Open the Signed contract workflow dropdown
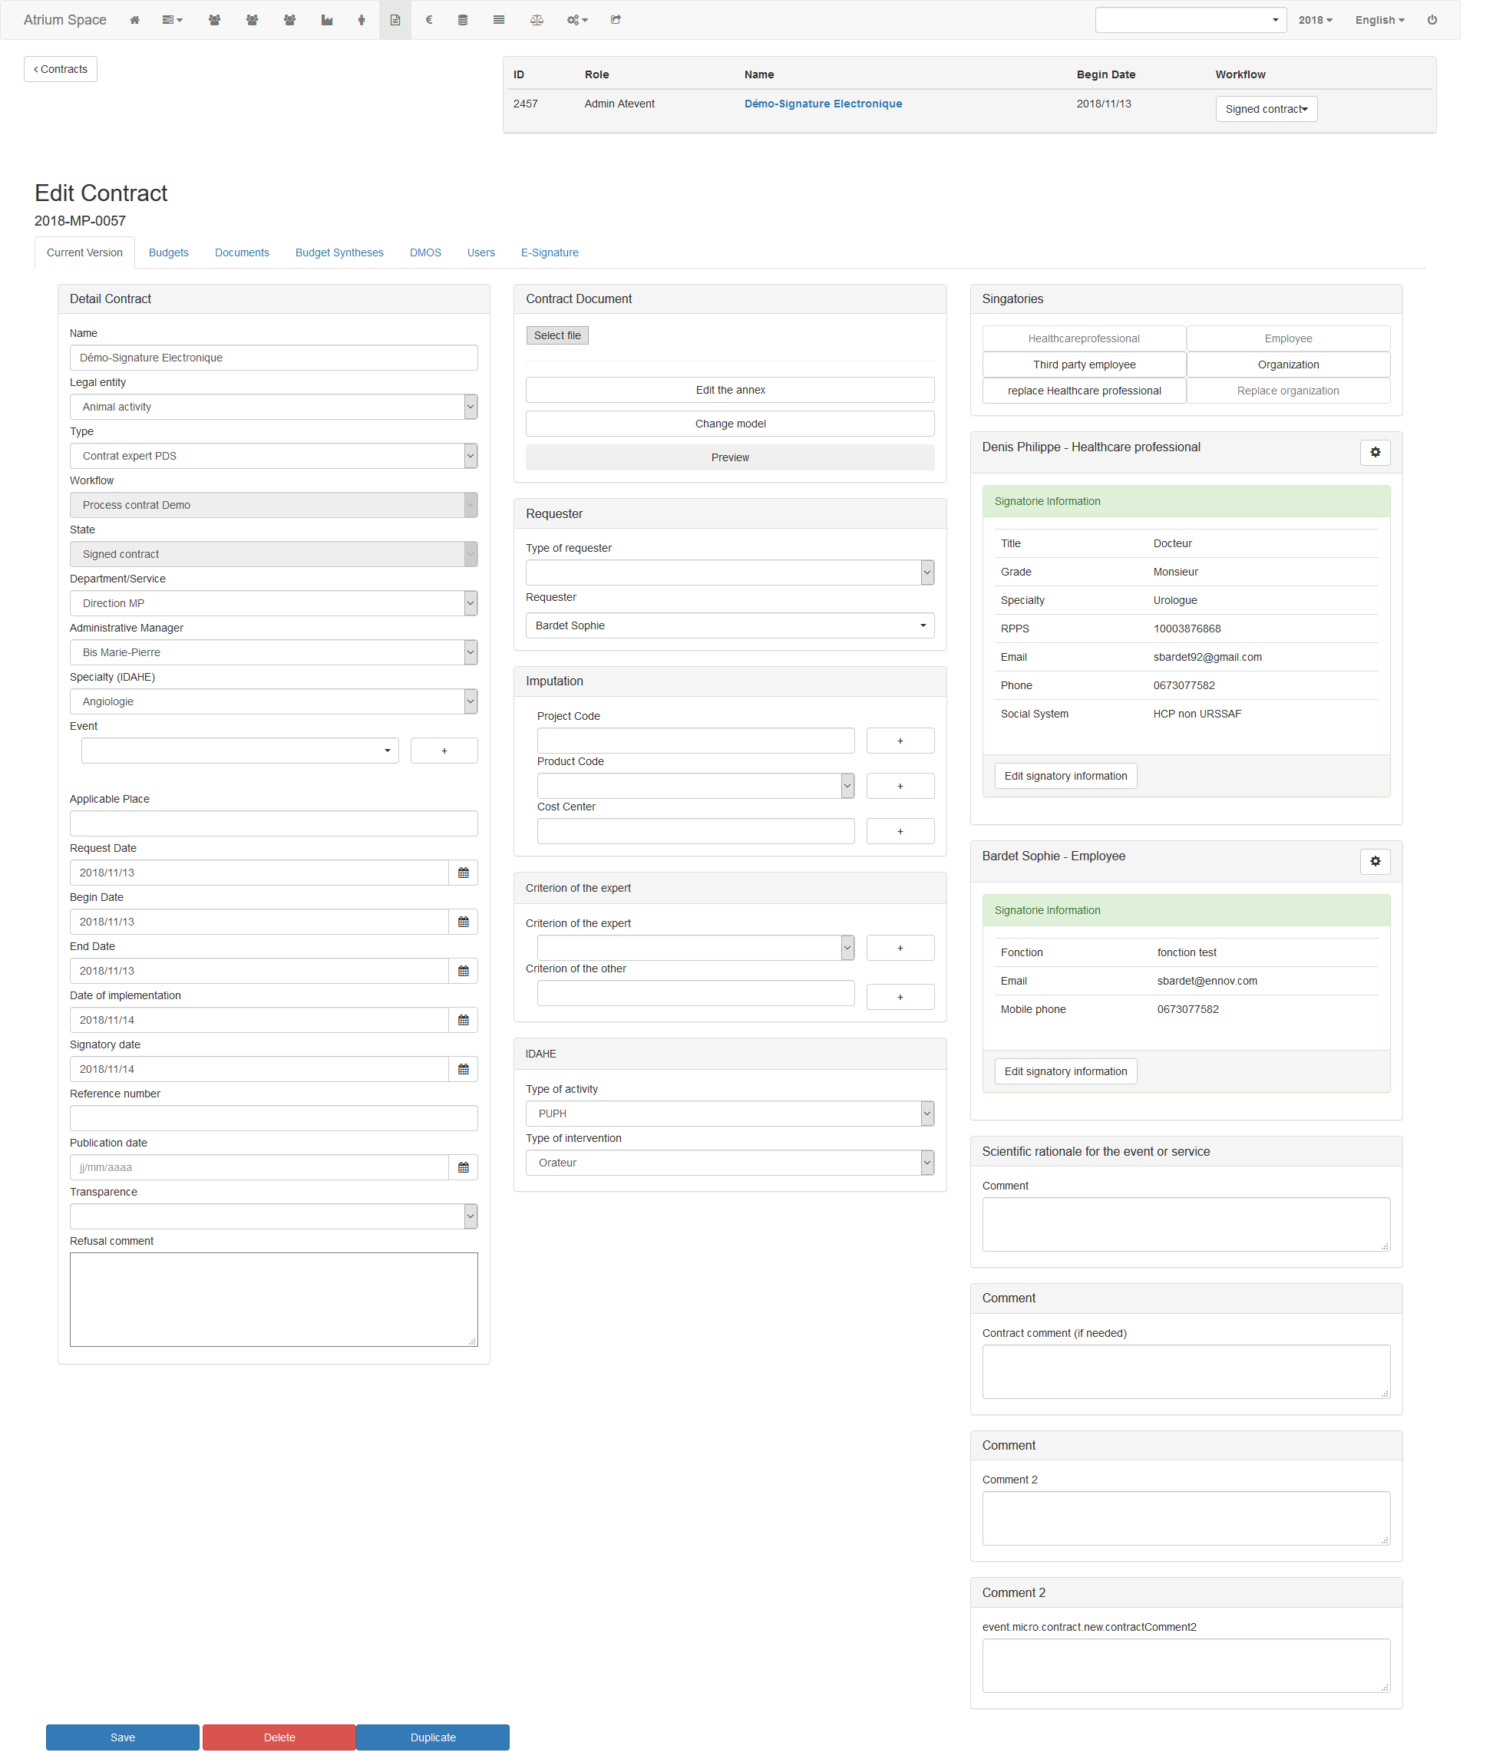 pyautogui.click(x=1267, y=109)
